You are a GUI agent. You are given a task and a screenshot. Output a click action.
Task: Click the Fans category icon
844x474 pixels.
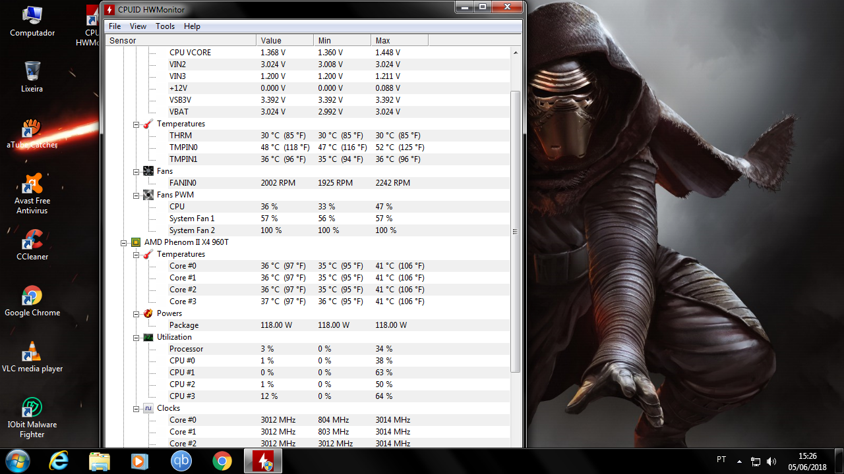pyautogui.click(x=148, y=171)
